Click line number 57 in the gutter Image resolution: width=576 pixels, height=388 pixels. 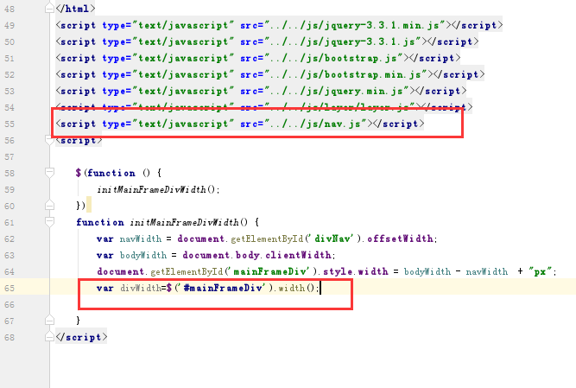pyautogui.click(x=9, y=157)
